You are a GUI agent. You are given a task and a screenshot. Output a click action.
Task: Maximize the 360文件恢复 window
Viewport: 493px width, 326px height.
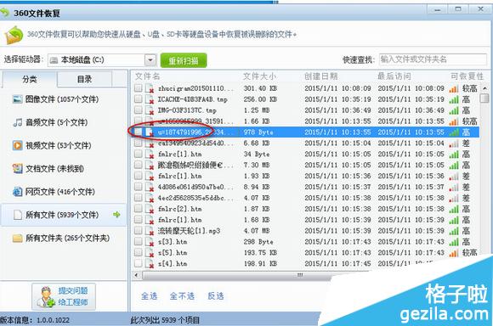point(458,9)
